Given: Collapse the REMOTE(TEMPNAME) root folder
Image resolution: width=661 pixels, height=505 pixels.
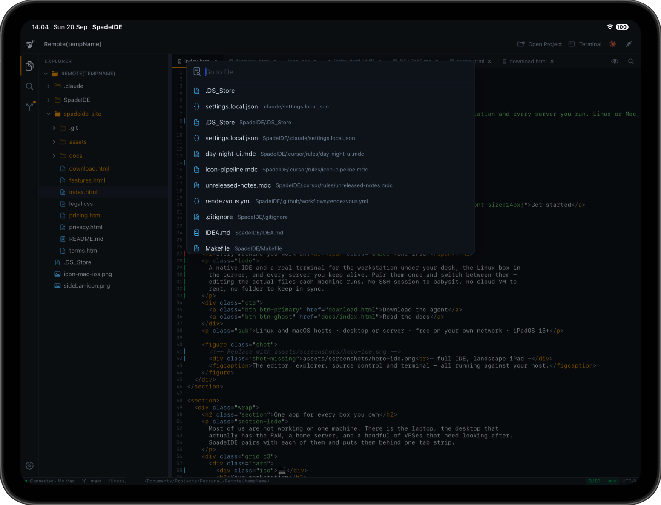Looking at the screenshot, I should (x=46, y=74).
